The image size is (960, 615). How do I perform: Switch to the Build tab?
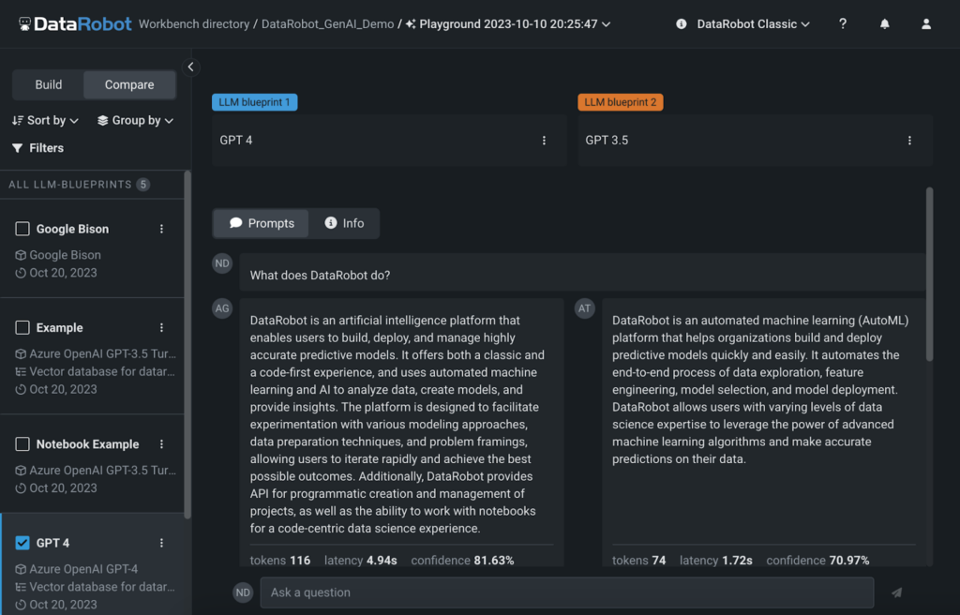click(49, 84)
